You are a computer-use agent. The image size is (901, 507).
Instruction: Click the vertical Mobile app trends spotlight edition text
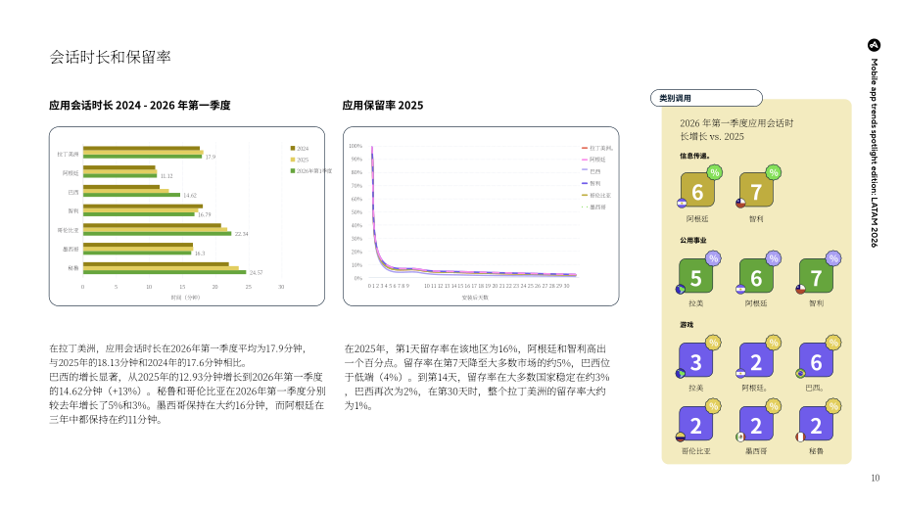point(874,153)
